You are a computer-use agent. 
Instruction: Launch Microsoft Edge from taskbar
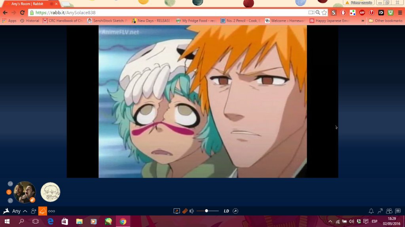(x=50, y=221)
